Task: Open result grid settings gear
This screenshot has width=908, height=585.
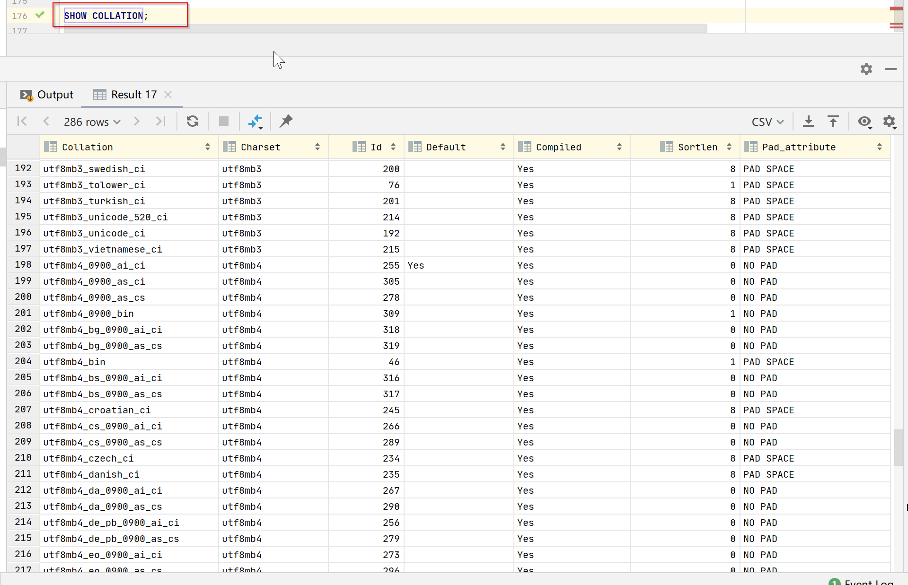Action: (x=890, y=122)
